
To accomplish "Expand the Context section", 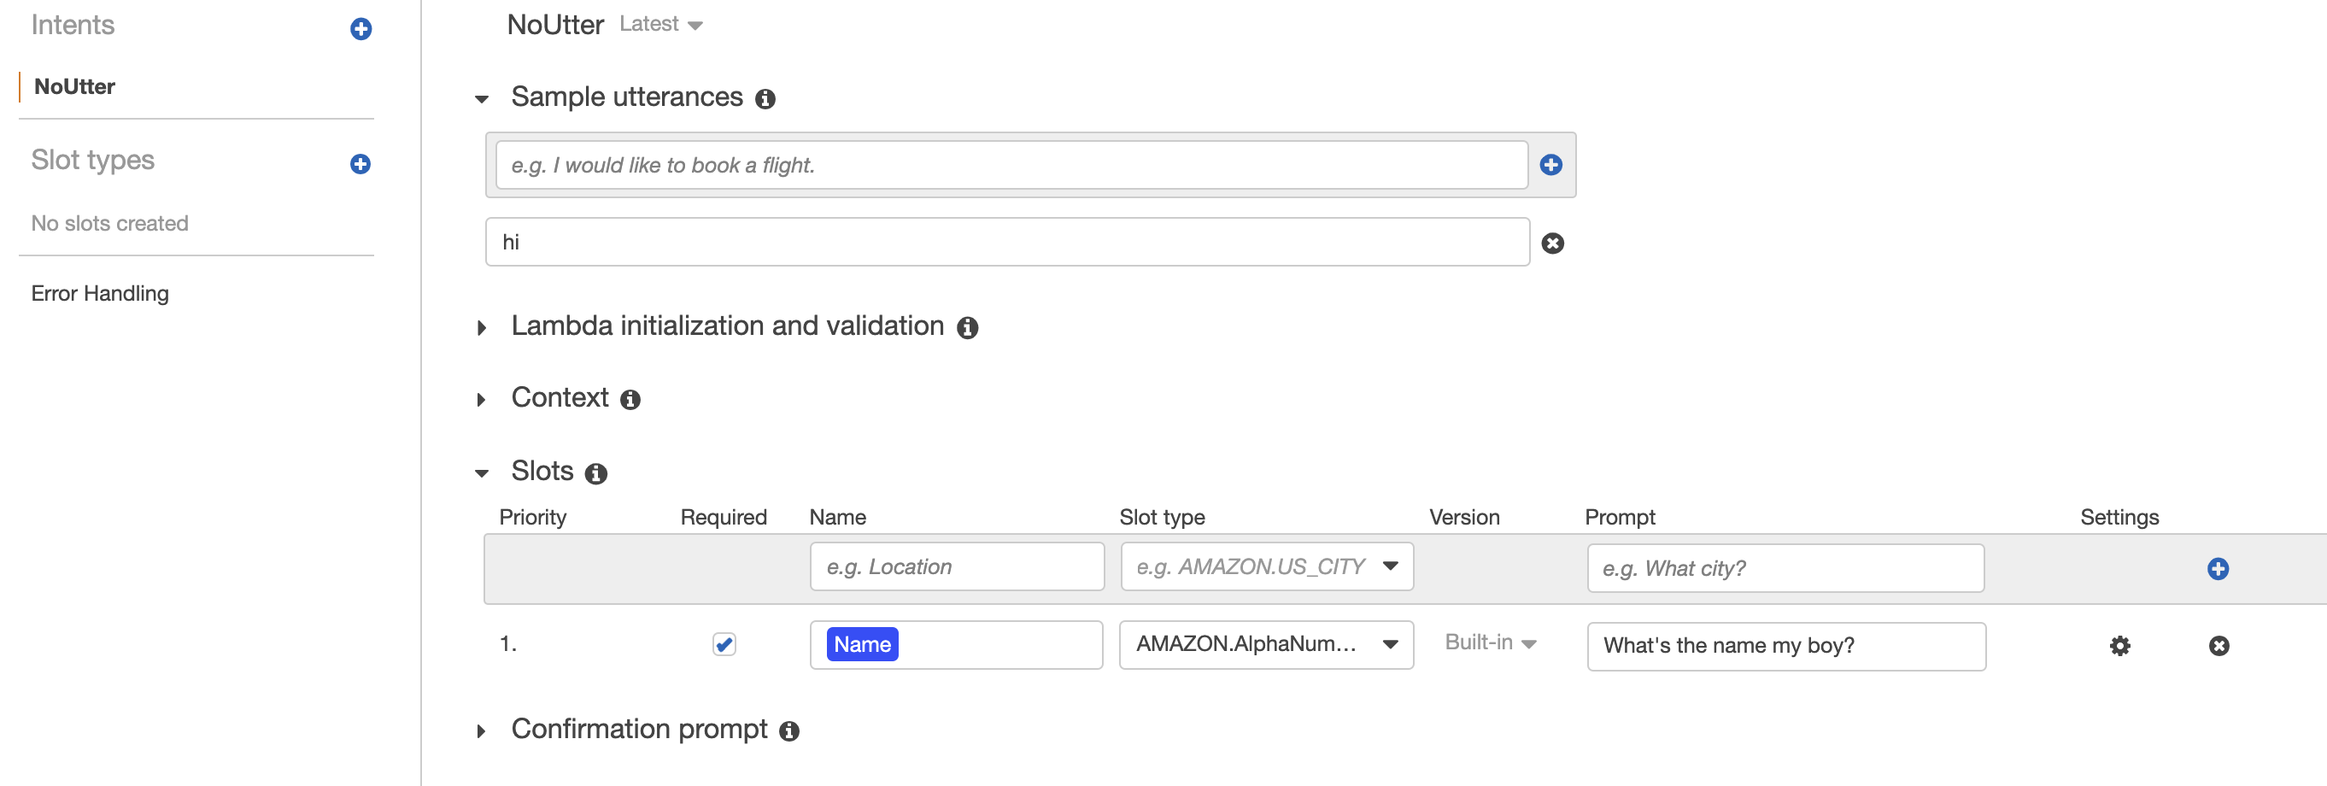I will point(482,399).
